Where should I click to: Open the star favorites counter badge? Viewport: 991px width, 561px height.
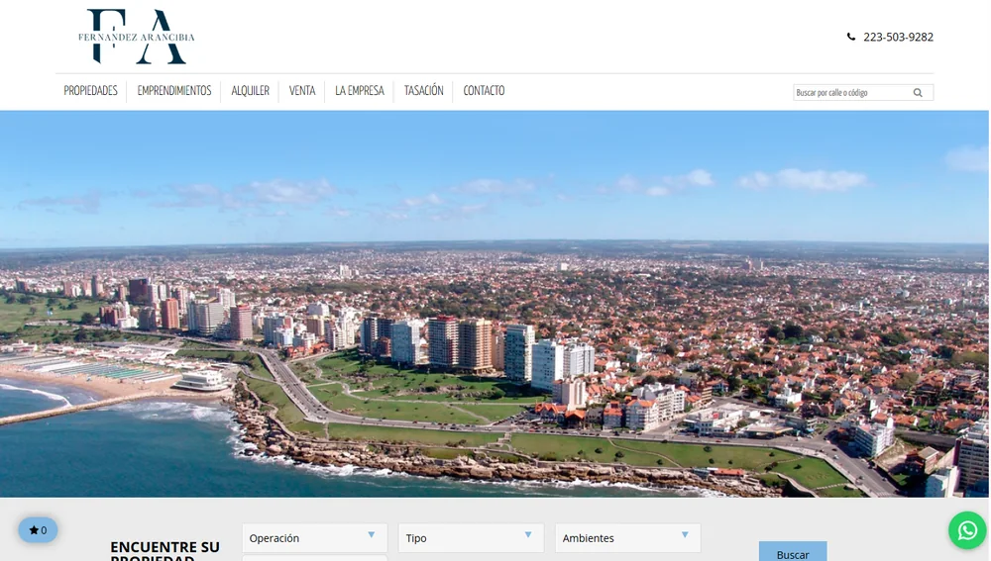tap(38, 530)
